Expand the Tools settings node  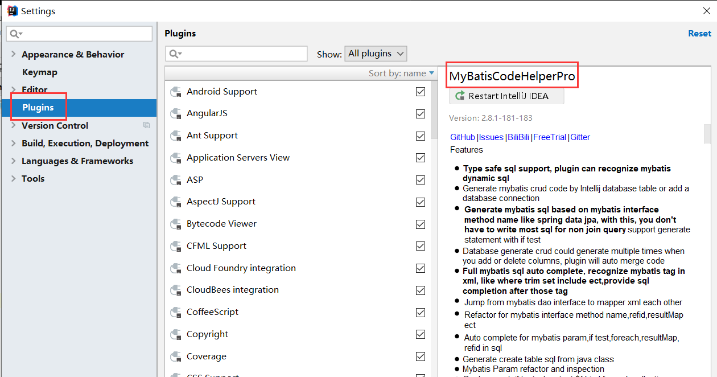(x=14, y=178)
